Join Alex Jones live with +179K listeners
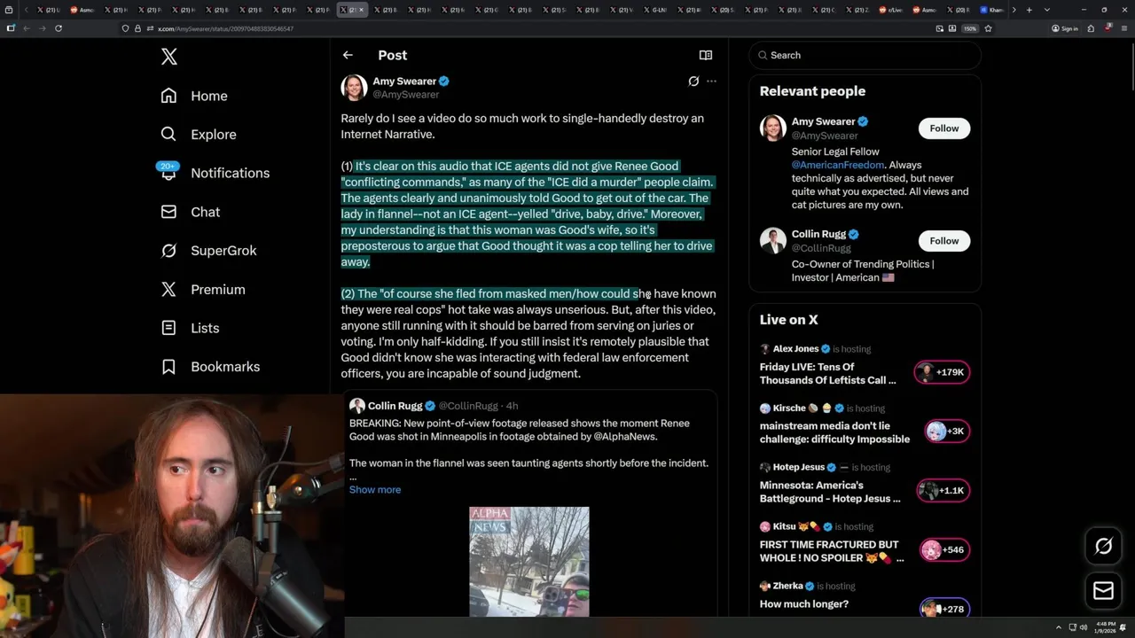1135x638 pixels. coord(942,372)
